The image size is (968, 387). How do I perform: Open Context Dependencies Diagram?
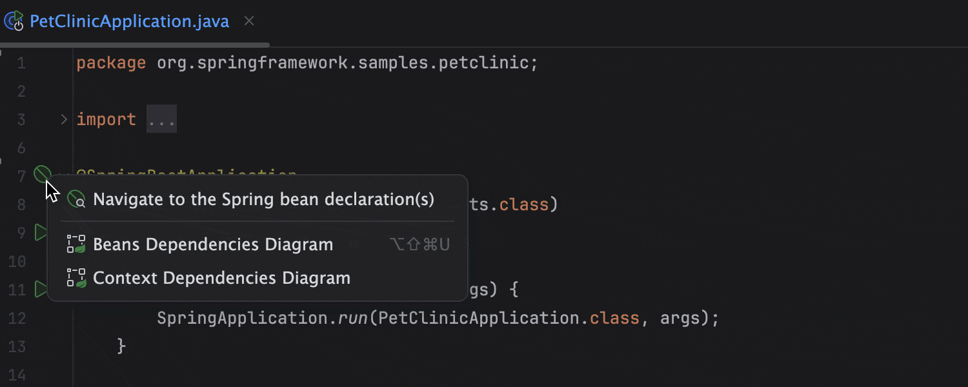click(222, 278)
